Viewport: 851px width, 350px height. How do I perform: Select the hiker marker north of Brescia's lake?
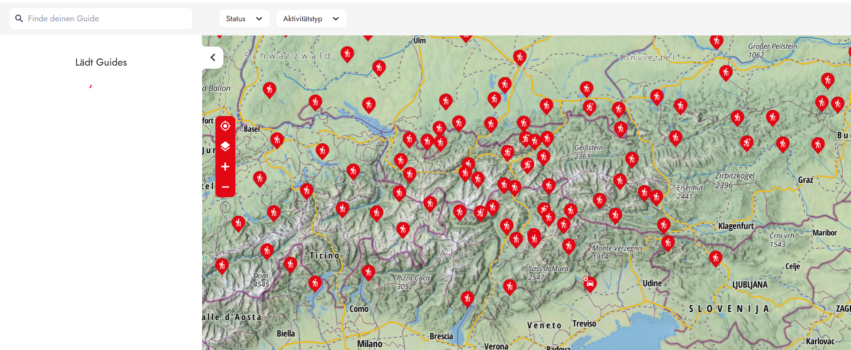[467, 299]
